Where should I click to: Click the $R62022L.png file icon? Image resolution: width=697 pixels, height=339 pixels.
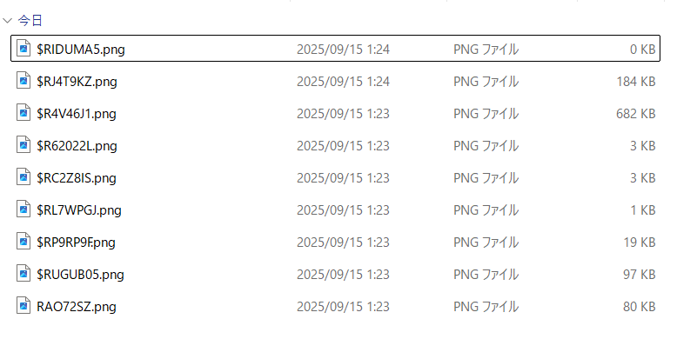click(x=23, y=145)
